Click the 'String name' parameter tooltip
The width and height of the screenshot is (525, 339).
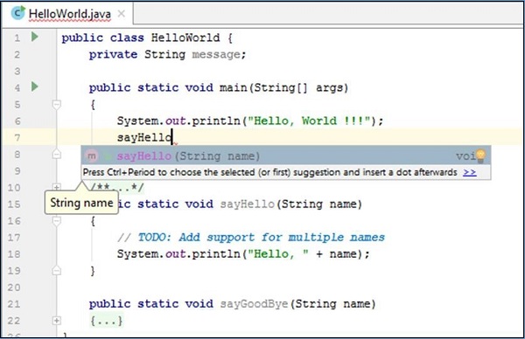pos(81,203)
